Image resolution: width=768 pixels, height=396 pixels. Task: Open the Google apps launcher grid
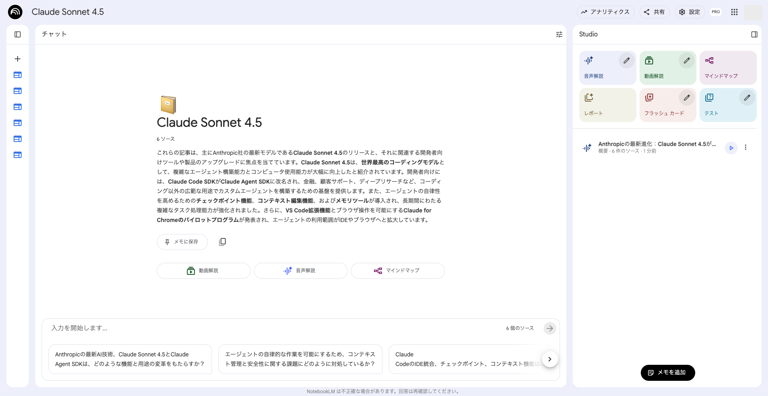pos(734,12)
